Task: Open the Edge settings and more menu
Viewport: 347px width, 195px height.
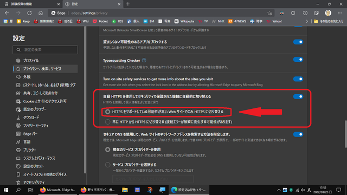Action: point(340,13)
